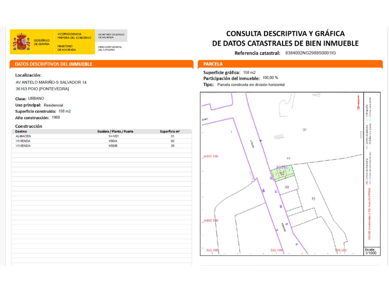Click the Dirección General del Catastro label

click(110, 48)
